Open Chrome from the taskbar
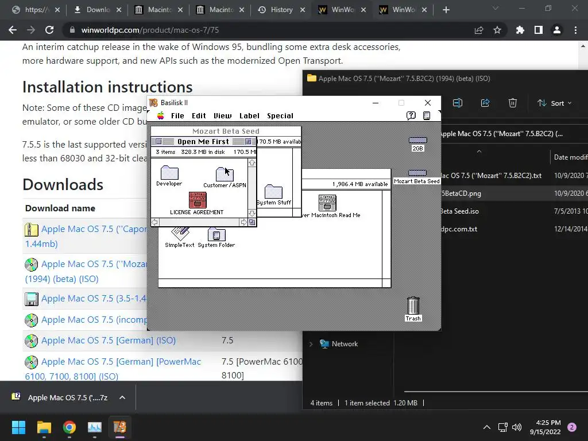588x441 pixels. click(69, 427)
